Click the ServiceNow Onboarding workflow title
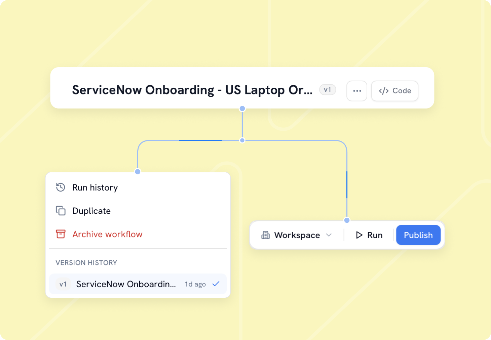The image size is (491, 340). [x=192, y=90]
